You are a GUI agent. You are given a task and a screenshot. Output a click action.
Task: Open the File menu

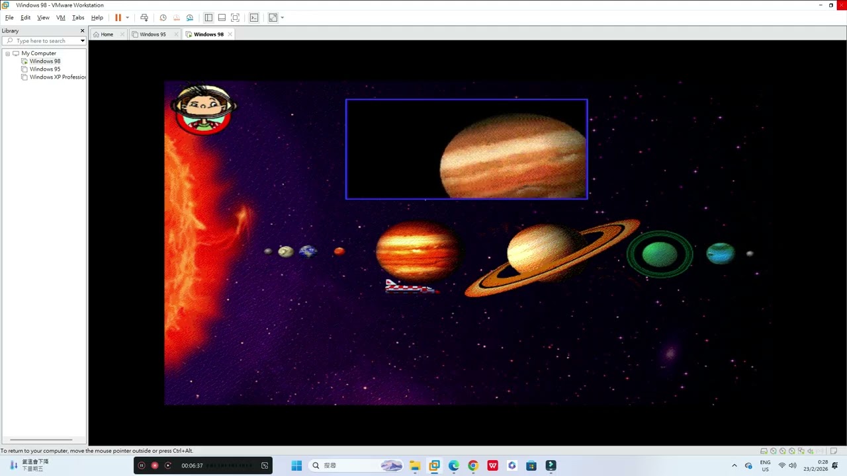coord(9,18)
